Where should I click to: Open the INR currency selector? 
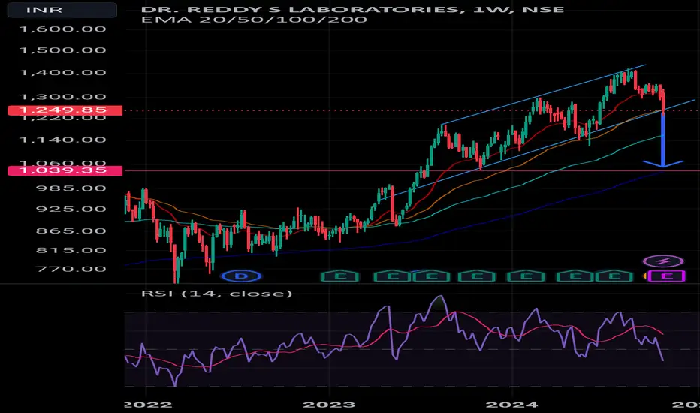click(x=62, y=9)
